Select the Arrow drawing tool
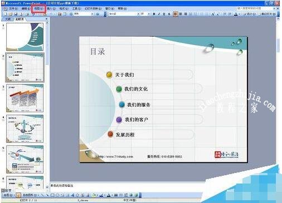The height and width of the screenshot is (203, 282). tap(47, 195)
